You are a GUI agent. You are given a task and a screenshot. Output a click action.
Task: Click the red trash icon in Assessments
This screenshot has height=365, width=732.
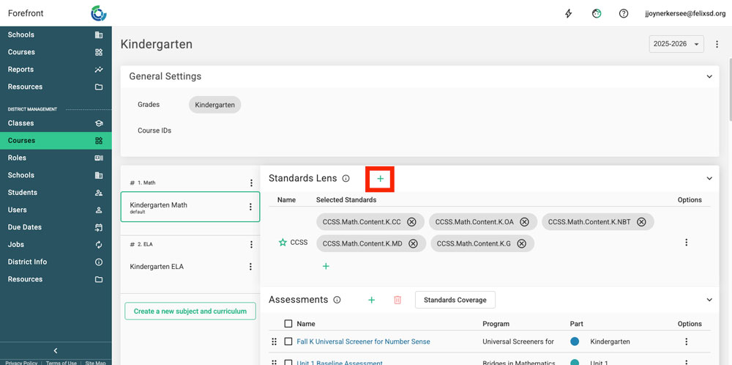(397, 300)
